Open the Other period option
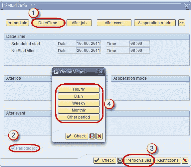This screenshot has height=167, width=191. 79,117
